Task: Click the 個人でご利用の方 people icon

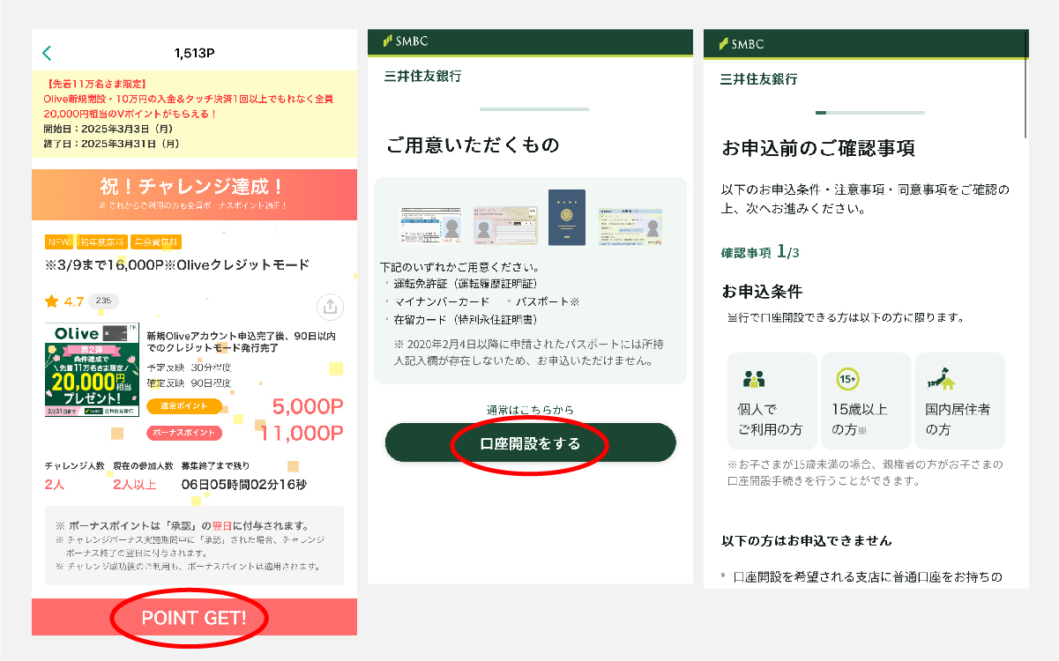Action: coord(754,379)
